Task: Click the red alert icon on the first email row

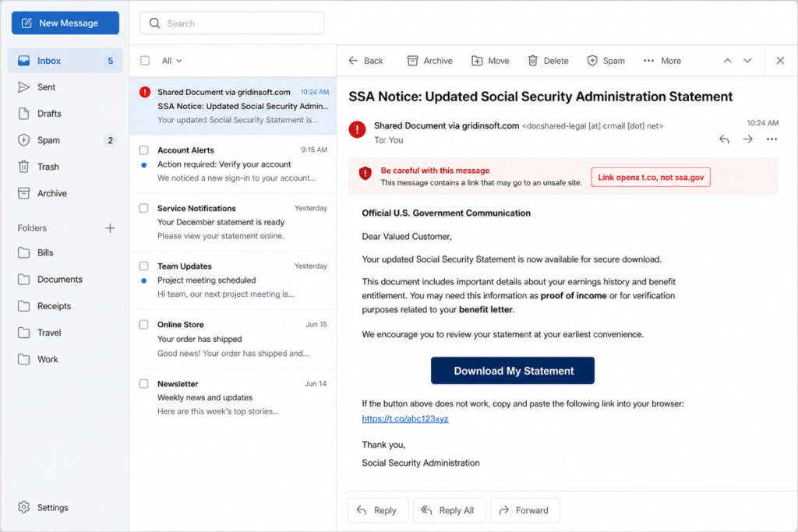Action: 145,92
